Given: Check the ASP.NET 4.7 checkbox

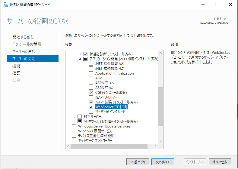Looking at the screenshot, I should 91,88.
